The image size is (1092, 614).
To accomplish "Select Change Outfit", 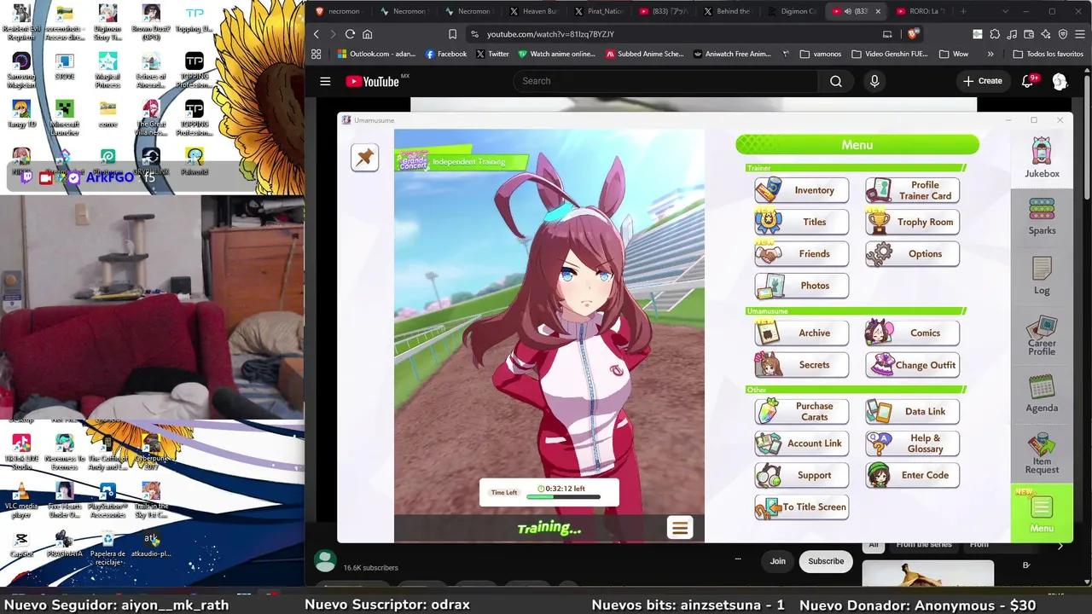I will tap(913, 365).
